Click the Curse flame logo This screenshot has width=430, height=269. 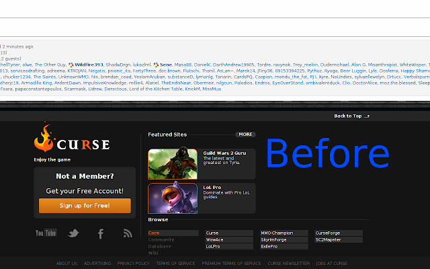72,137
